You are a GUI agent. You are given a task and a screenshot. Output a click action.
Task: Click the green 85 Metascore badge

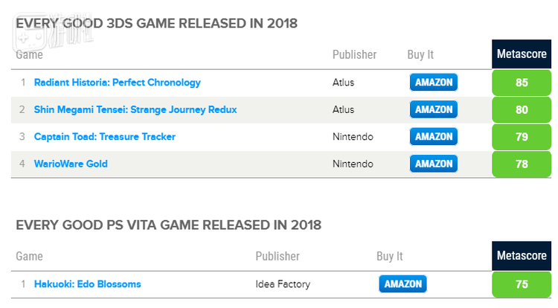click(x=522, y=83)
